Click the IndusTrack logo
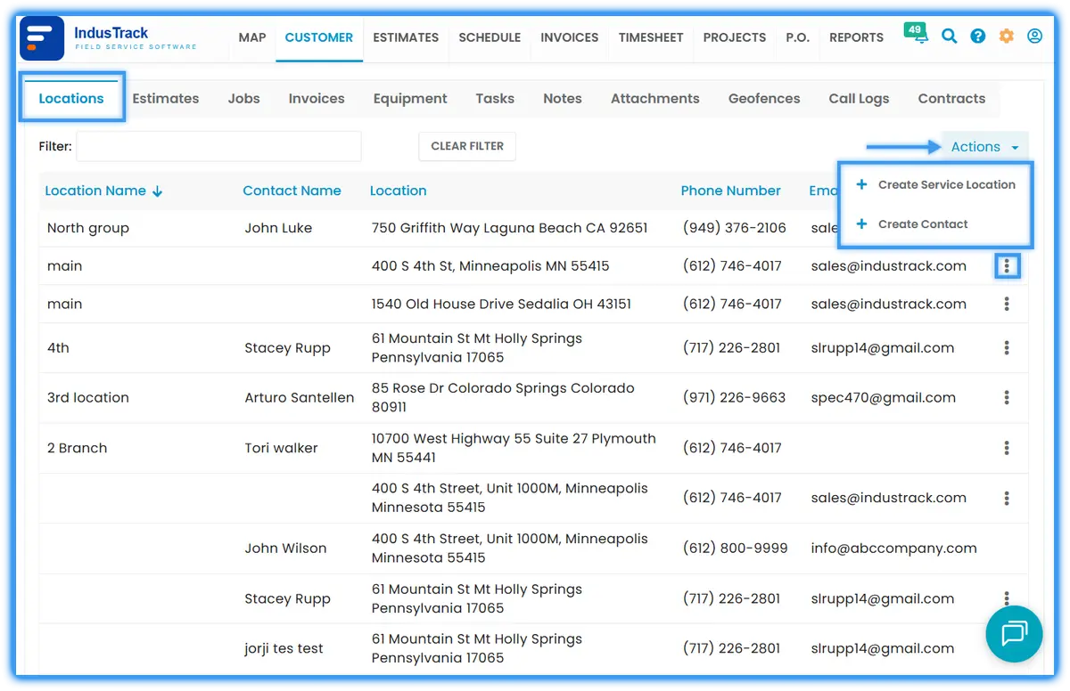This screenshot has width=1070, height=691. pyautogui.click(x=108, y=37)
